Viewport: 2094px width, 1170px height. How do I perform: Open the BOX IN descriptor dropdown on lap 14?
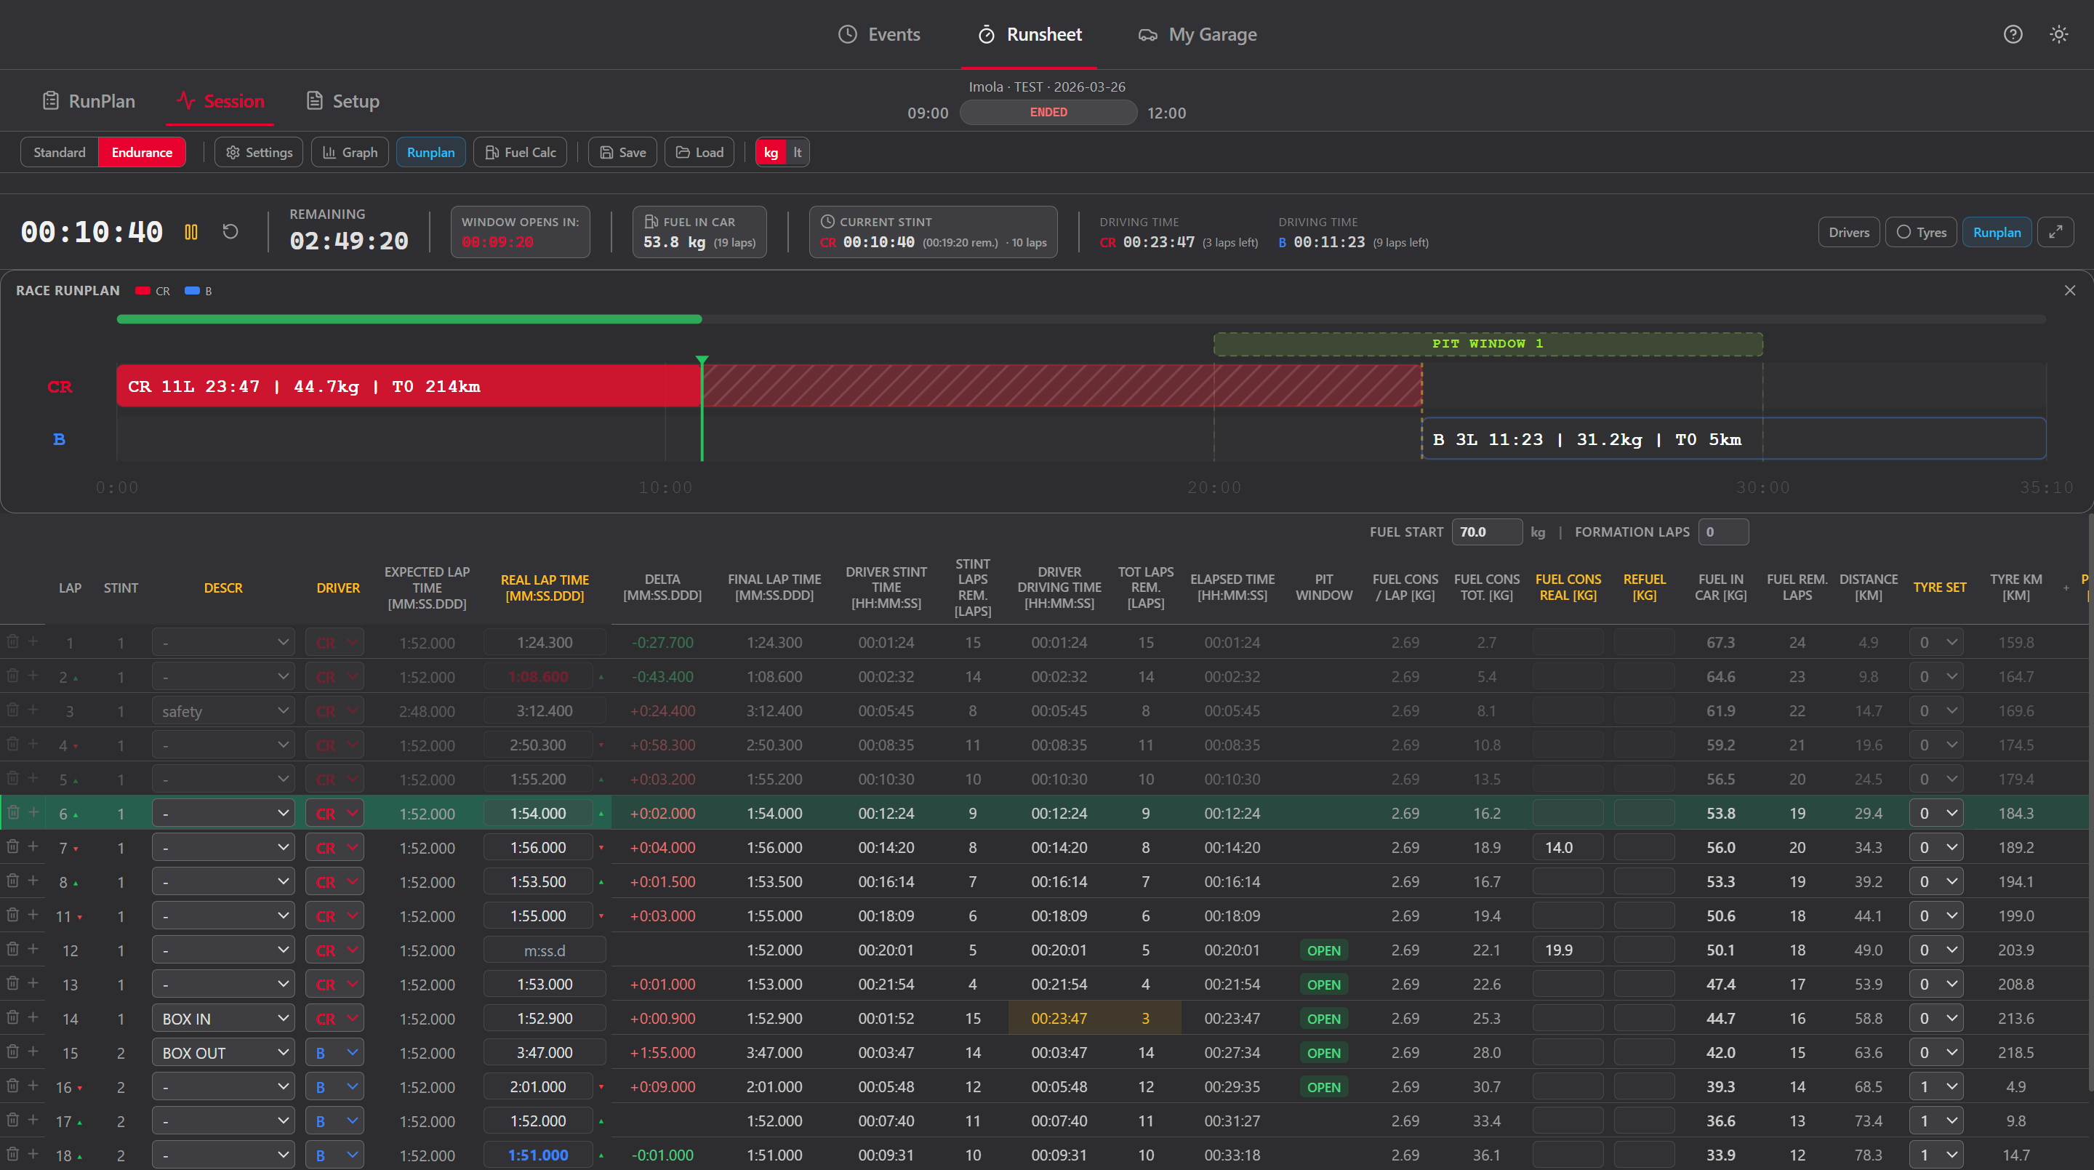point(222,1017)
